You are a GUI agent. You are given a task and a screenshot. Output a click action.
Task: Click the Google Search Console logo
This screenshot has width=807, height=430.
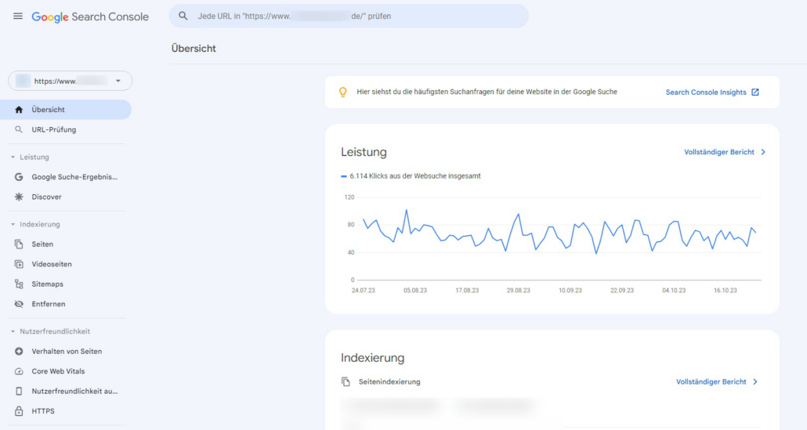tap(90, 16)
